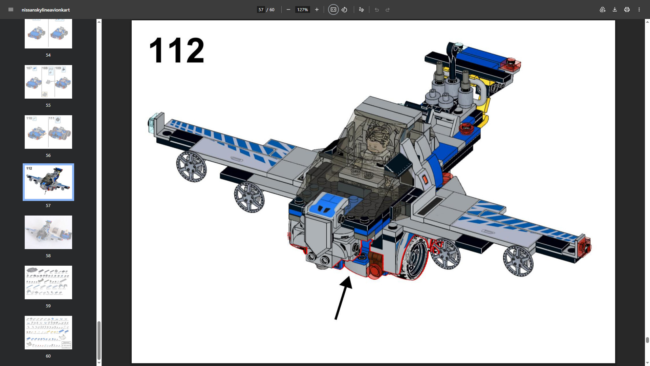The width and height of the screenshot is (650, 366).
Task: Click the 127% zoom level field
Action: tap(302, 9)
